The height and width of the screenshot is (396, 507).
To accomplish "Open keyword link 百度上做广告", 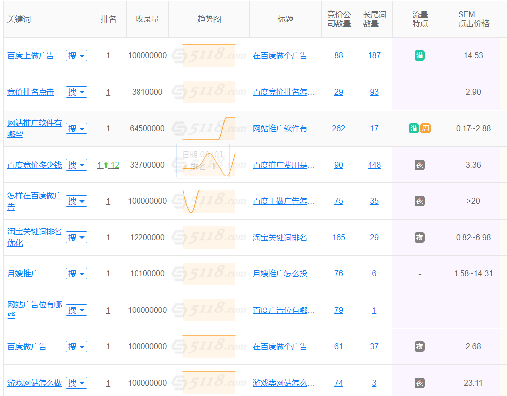I will coord(31,55).
